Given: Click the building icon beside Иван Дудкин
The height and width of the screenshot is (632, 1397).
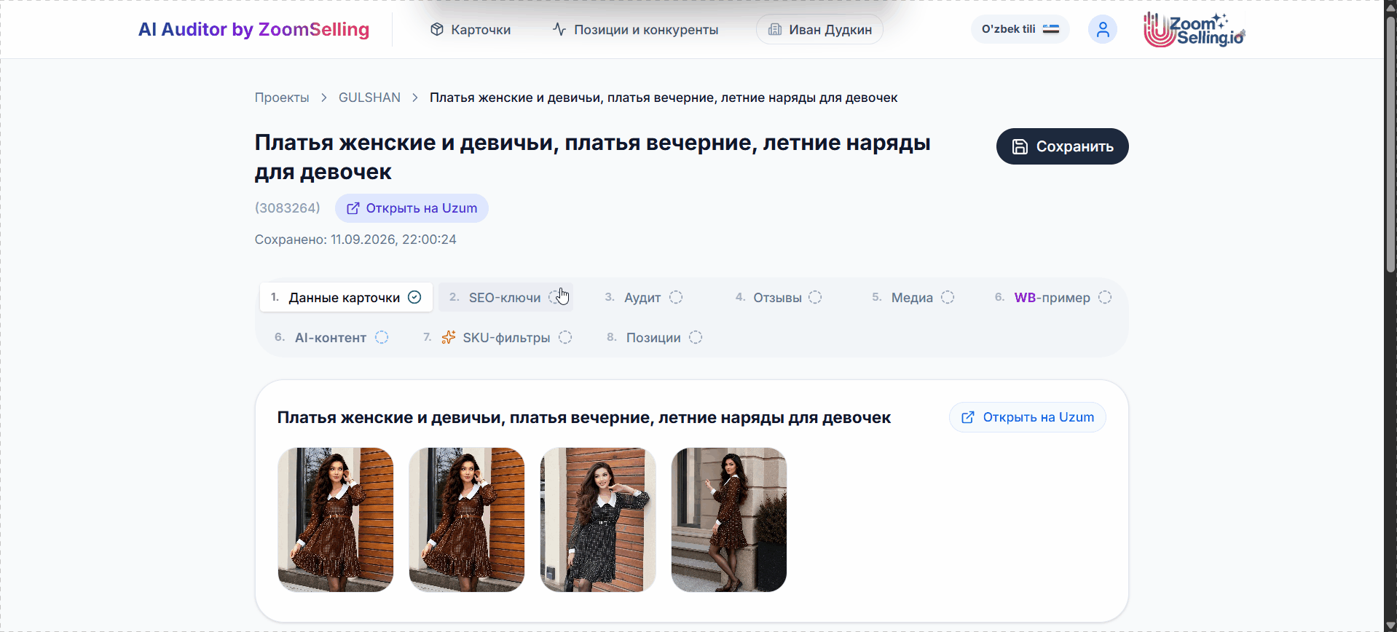Looking at the screenshot, I should pyautogui.click(x=775, y=29).
